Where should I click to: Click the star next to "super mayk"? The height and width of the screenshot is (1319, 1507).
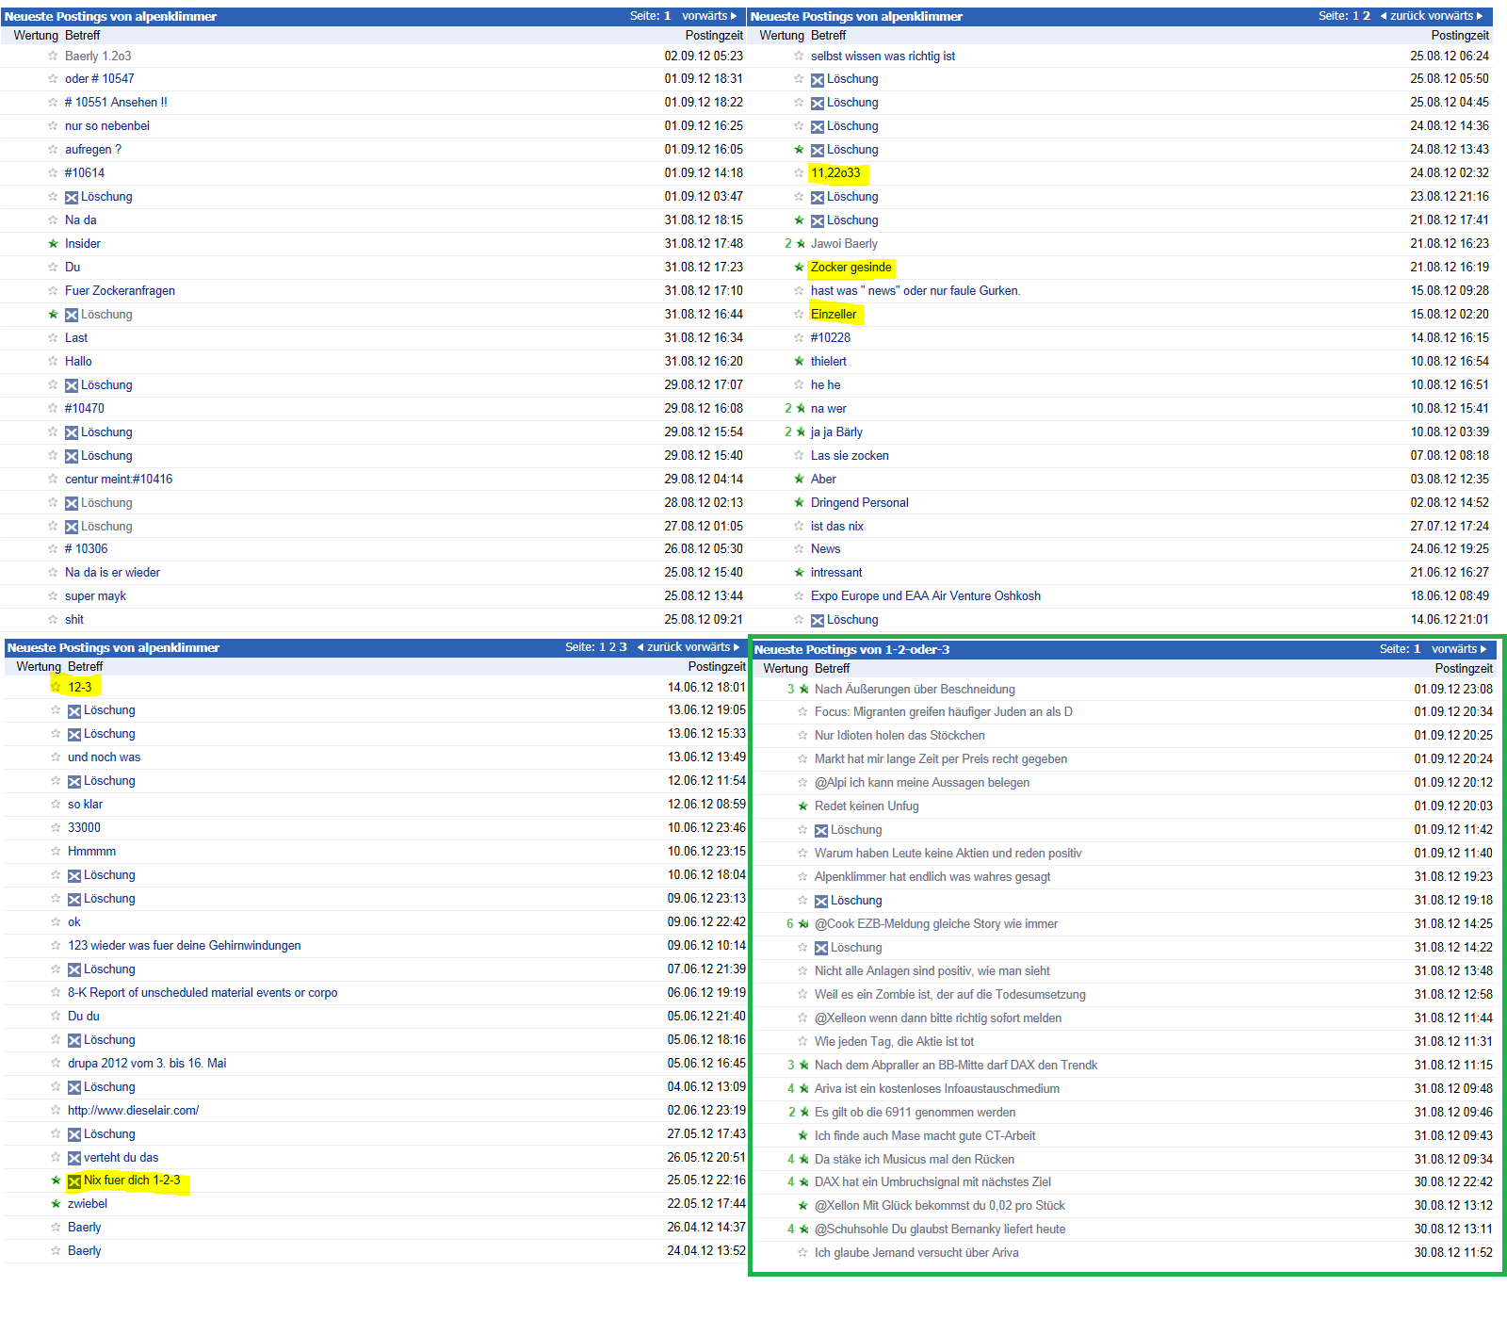[x=53, y=596]
